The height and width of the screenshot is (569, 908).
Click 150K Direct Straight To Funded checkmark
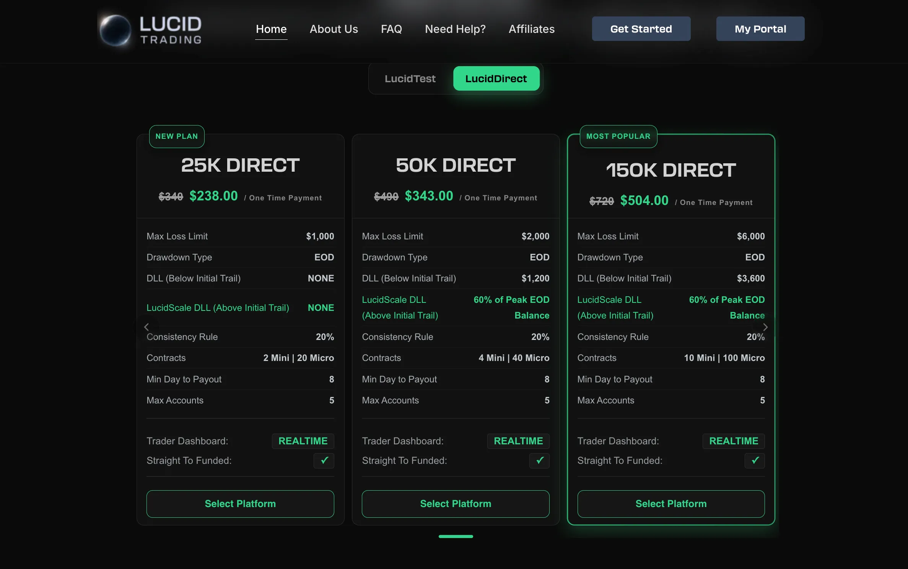(755, 460)
